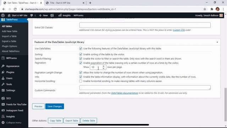
Task: Click the Custom Commands text field
Action: (145, 87)
